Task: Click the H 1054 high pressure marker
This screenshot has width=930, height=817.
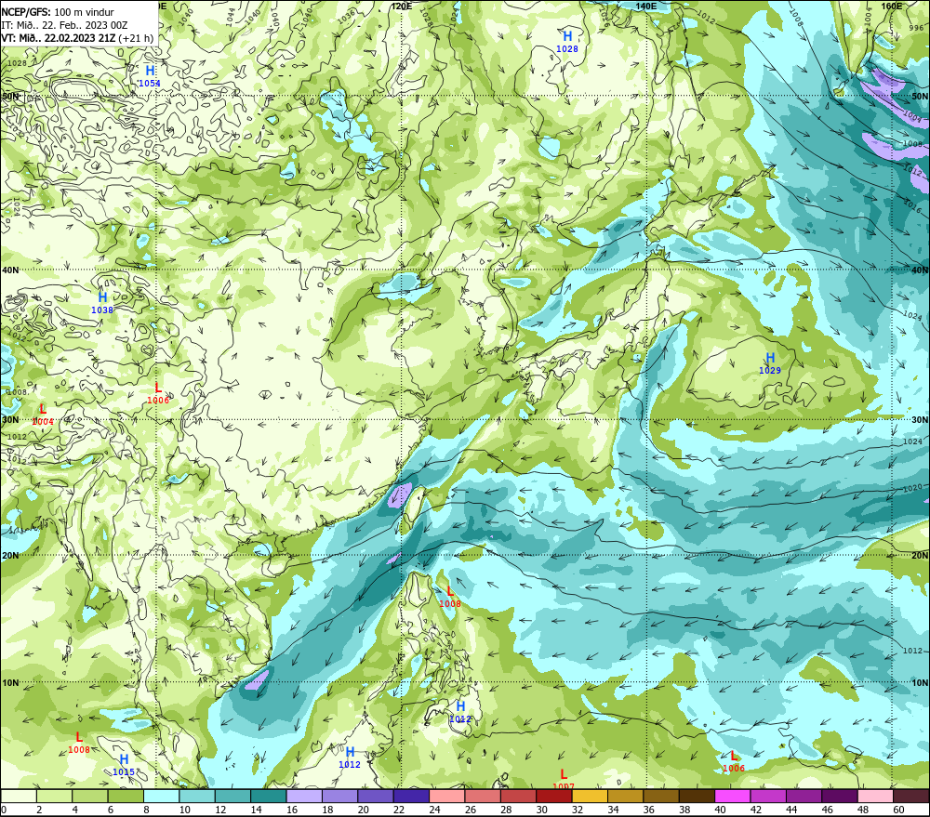Action: tap(150, 76)
